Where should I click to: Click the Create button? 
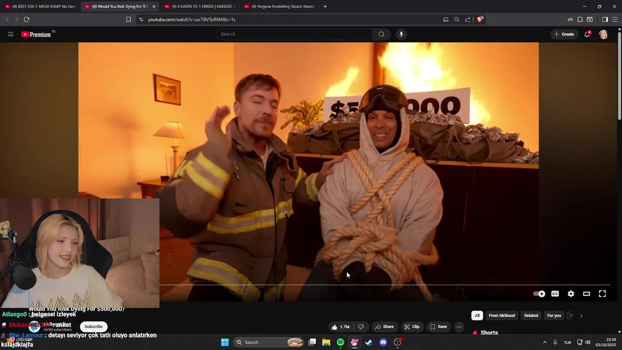(564, 34)
